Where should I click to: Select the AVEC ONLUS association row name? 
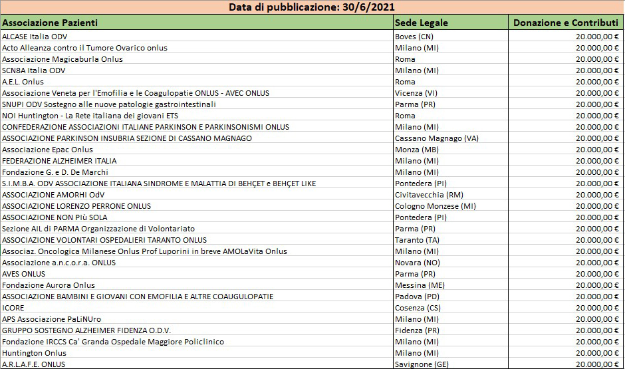pyautogui.click(x=197, y=93)
